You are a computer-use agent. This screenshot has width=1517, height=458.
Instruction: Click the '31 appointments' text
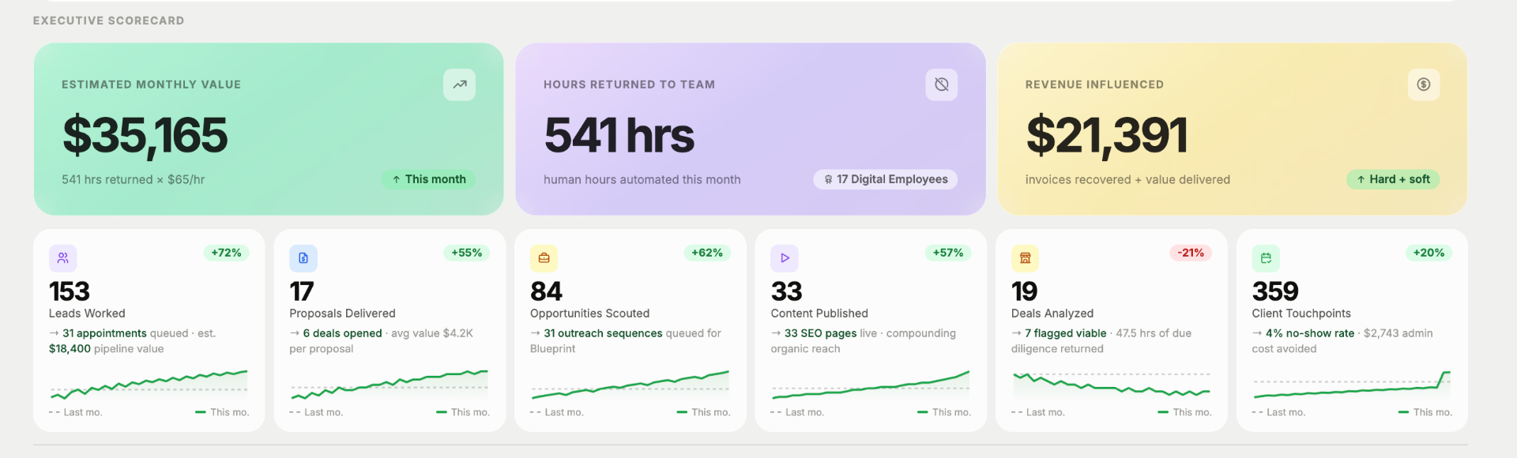104,333
